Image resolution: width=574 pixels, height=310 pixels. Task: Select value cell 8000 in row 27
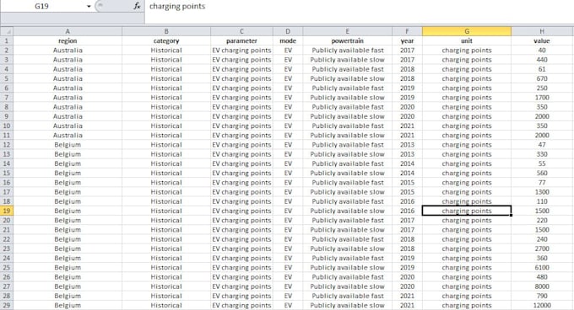point(542,286)
